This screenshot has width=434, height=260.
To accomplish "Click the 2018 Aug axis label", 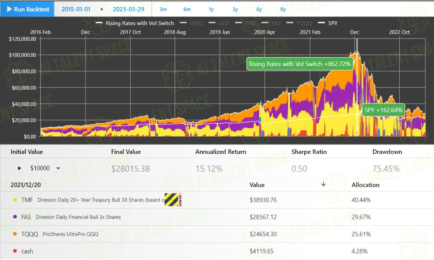I will [x=174, y=32].
